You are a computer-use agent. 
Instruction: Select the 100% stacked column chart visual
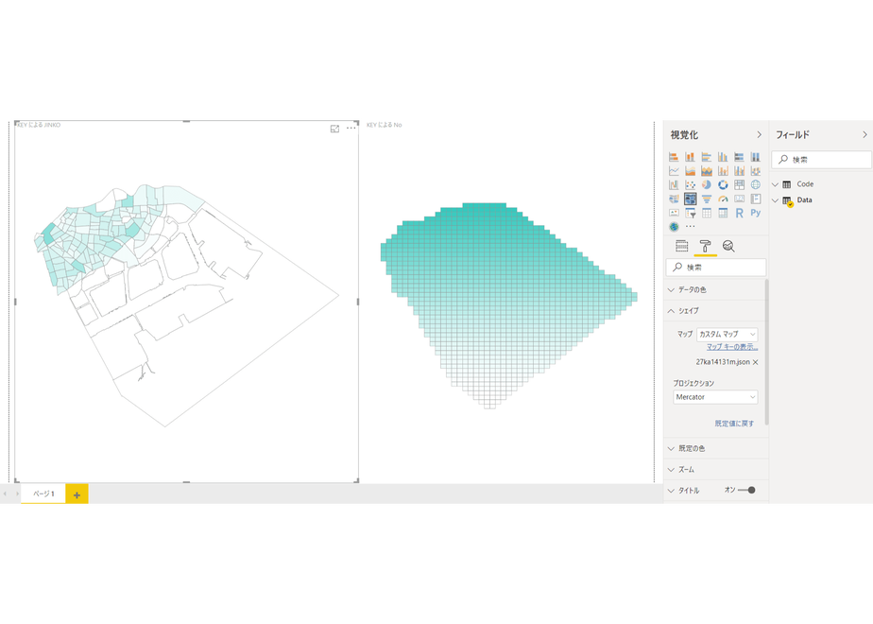(x=756, y=157)
